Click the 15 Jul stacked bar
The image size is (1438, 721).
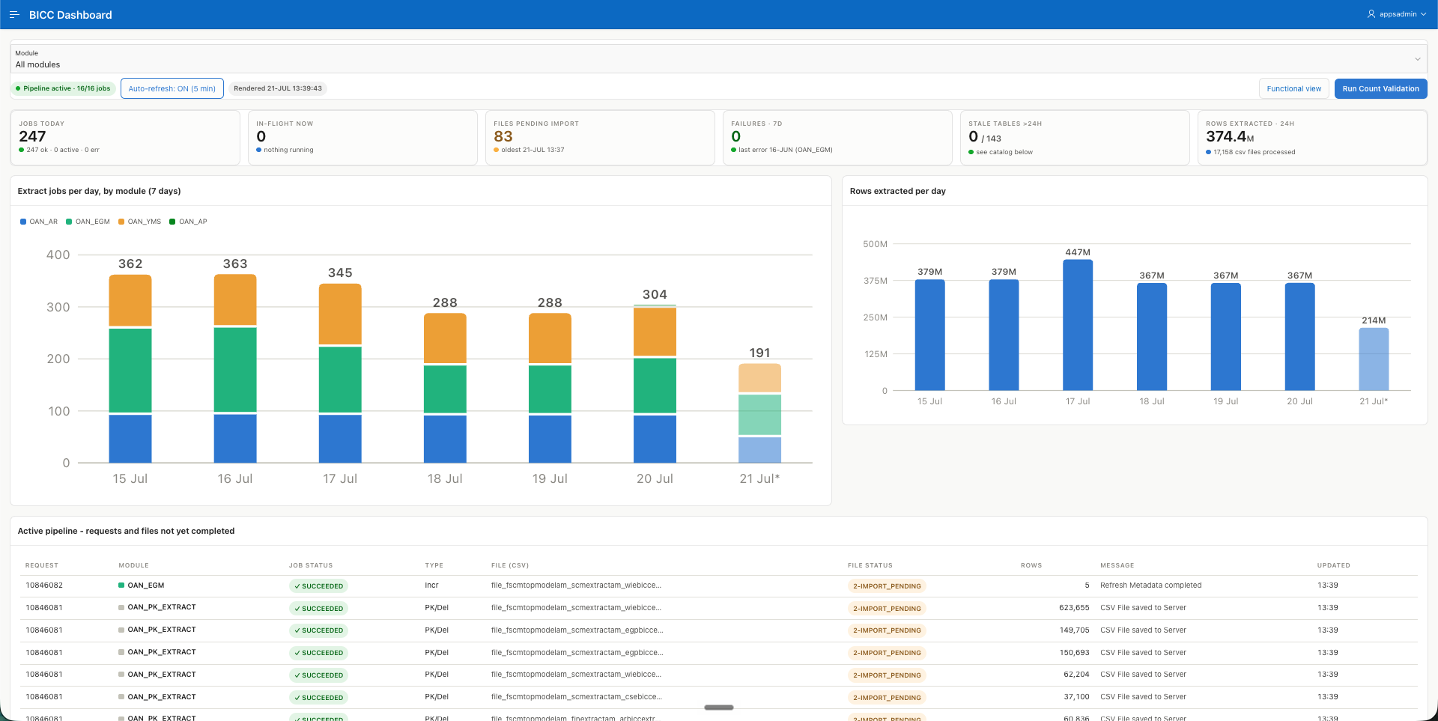pyautogui.click(x=130, y=368)
